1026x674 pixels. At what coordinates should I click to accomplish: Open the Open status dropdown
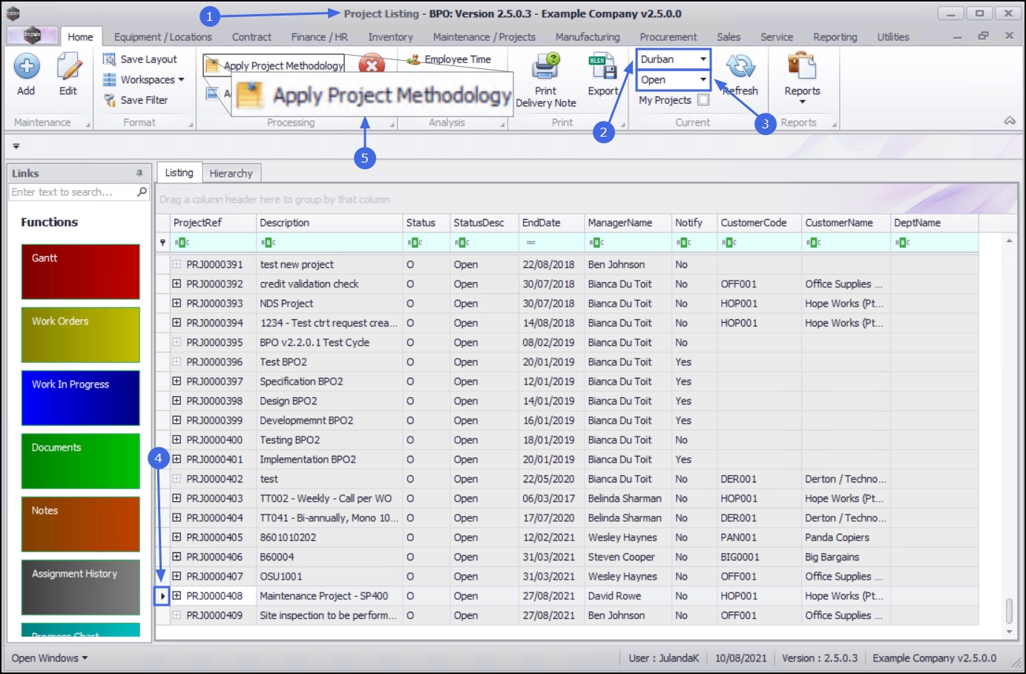pos(702,79)
